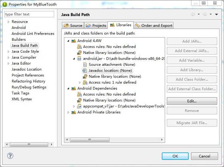Click icon beside Access rules: 1 rule defined
The image size is (224, 167).
(85, 82)
